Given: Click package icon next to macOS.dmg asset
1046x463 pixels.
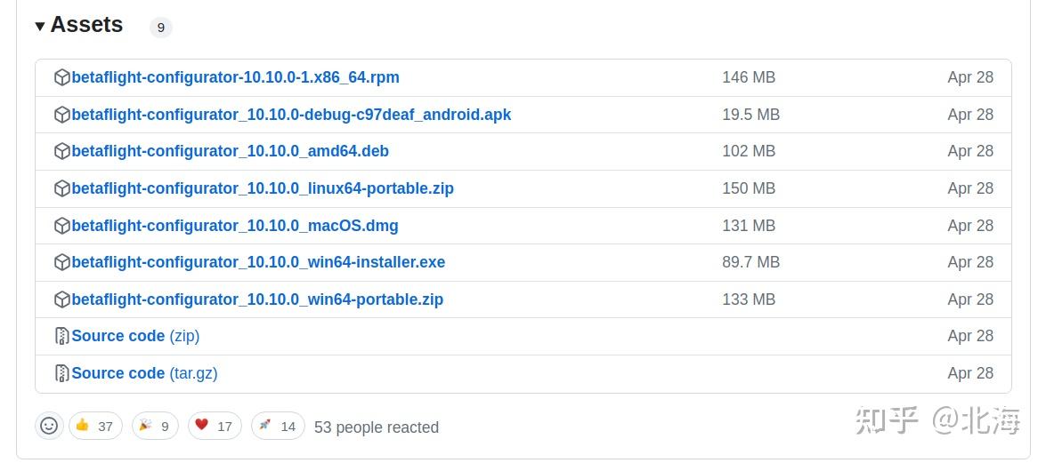Looking at the screenshot, I should coord(62,226).
